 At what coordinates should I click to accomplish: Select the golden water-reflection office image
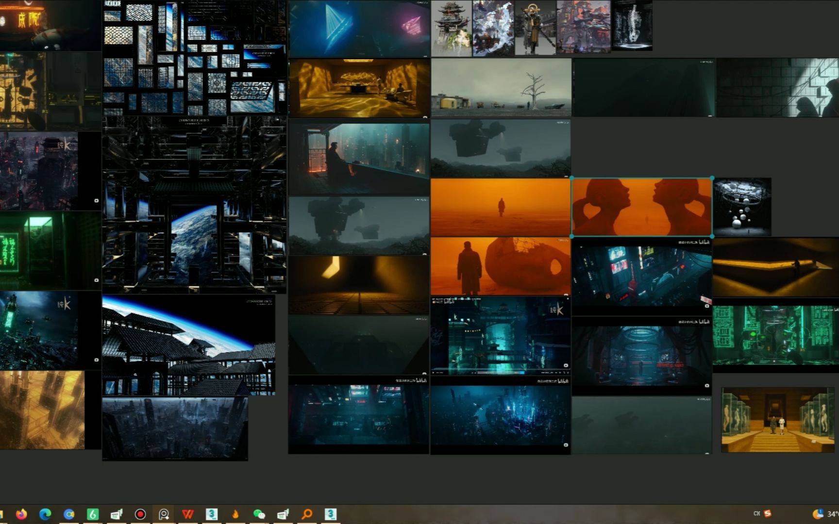point(359,88)
